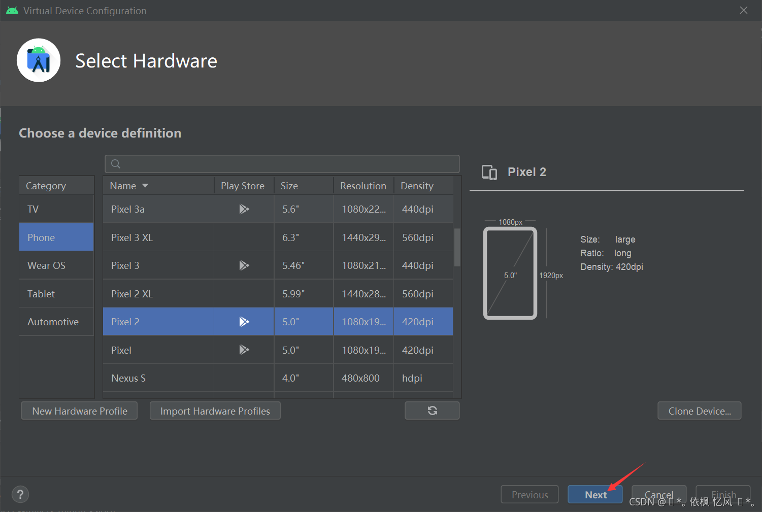Select the Phone category
Viewport: 762px width, 512px height.
pyautogui.click(x=56, y=237)
